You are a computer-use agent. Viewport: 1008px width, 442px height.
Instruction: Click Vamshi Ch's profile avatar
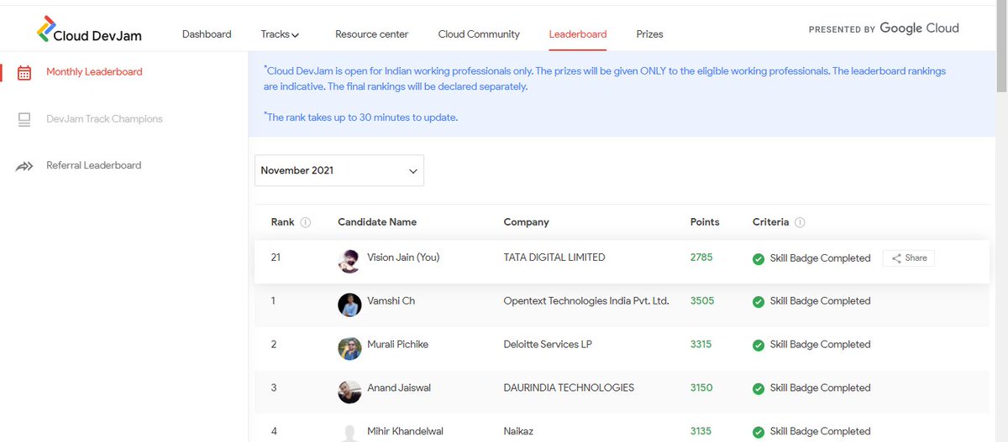coord(349,304)
